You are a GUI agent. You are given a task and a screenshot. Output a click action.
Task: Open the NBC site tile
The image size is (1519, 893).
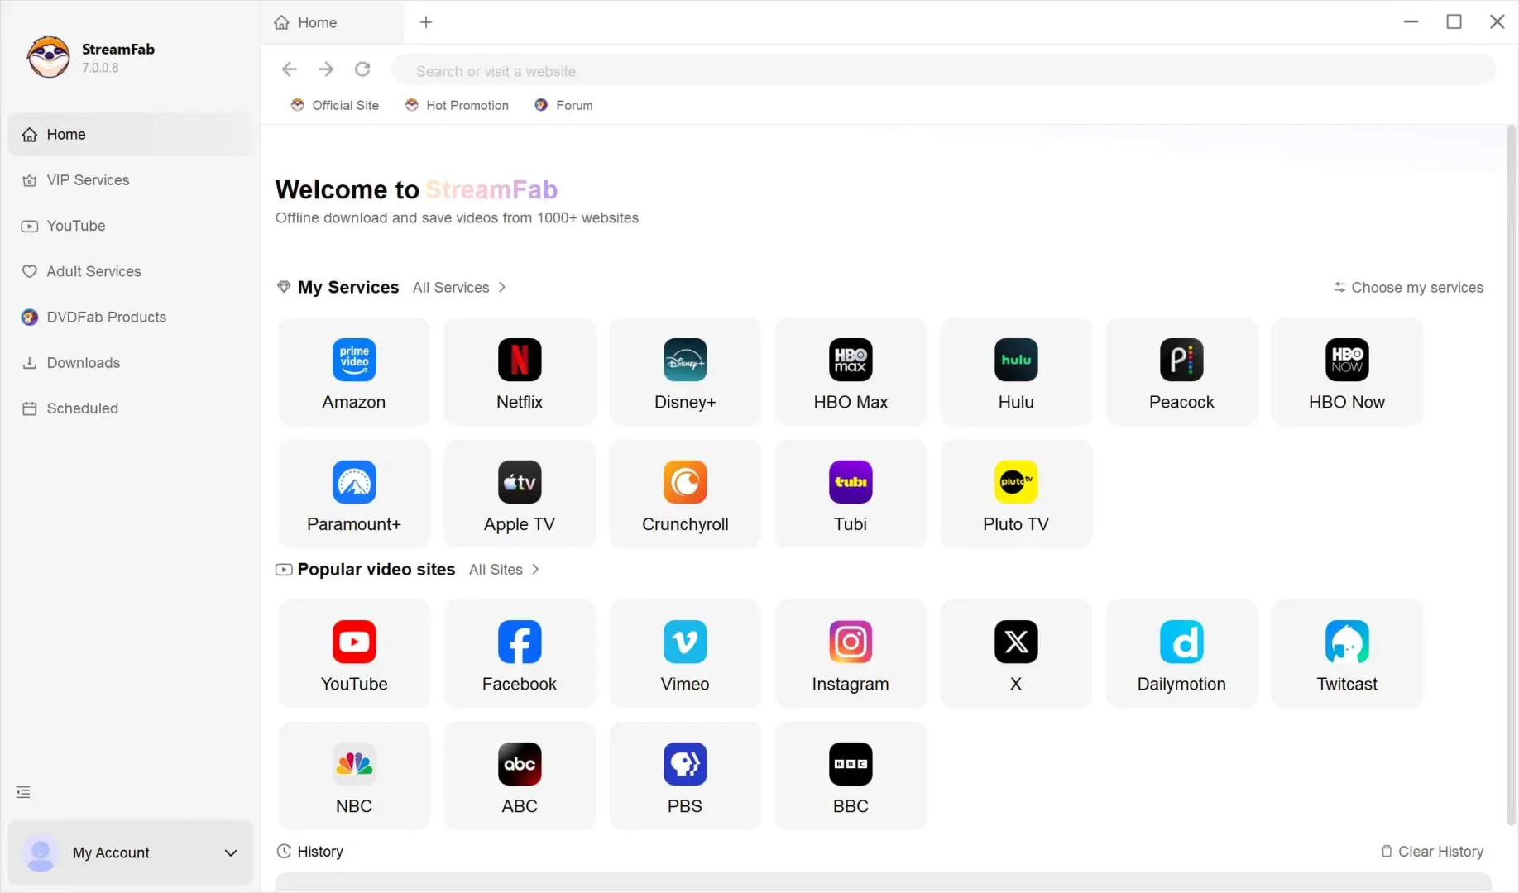354,776
